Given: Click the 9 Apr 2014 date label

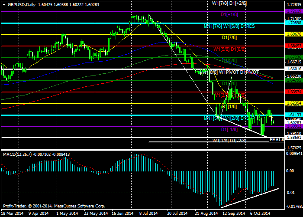Looking at the screenshot, I should pos(39,214).
